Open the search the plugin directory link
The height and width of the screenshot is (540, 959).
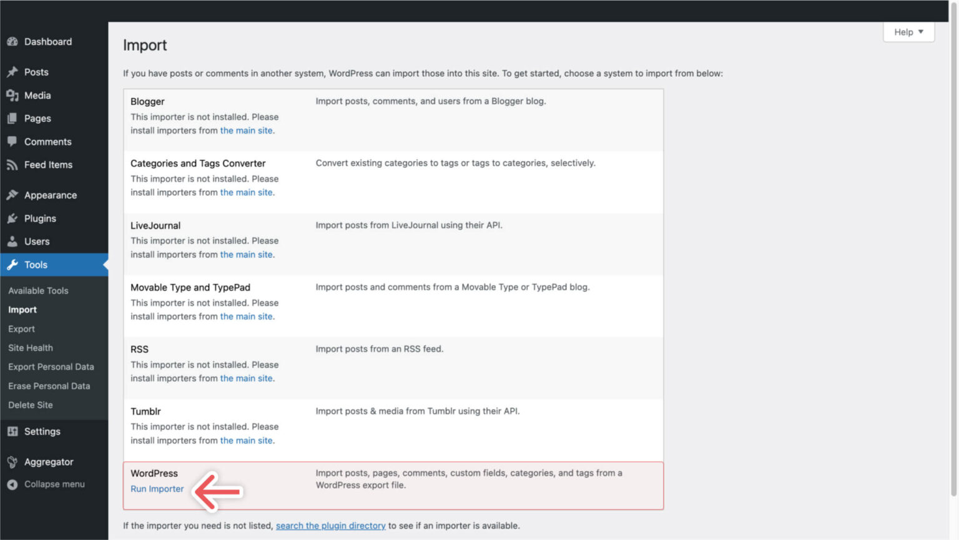pos(331,526)
